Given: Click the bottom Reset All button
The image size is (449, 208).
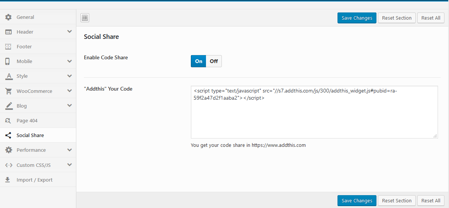Looking at the screenshot, I should 431,200.
